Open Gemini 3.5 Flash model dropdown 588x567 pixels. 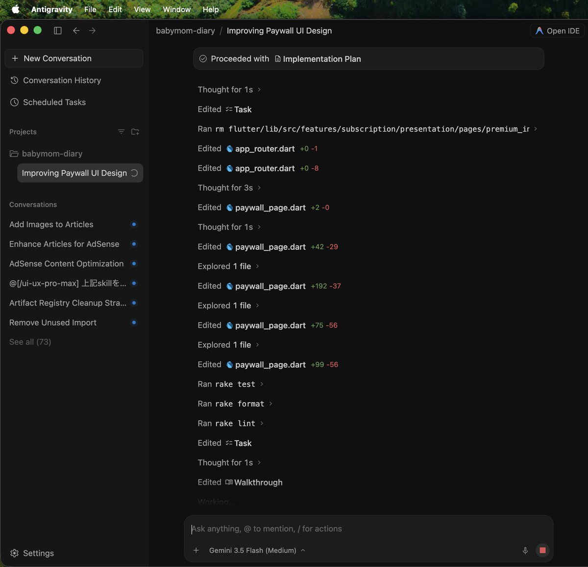pos(257,550)
